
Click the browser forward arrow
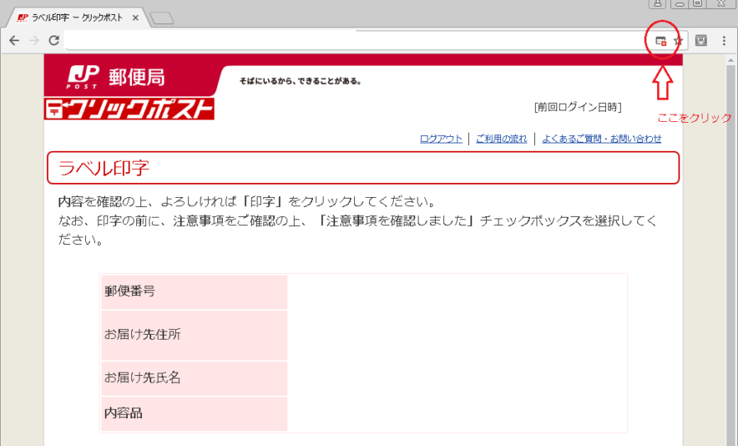pos(34,40)
